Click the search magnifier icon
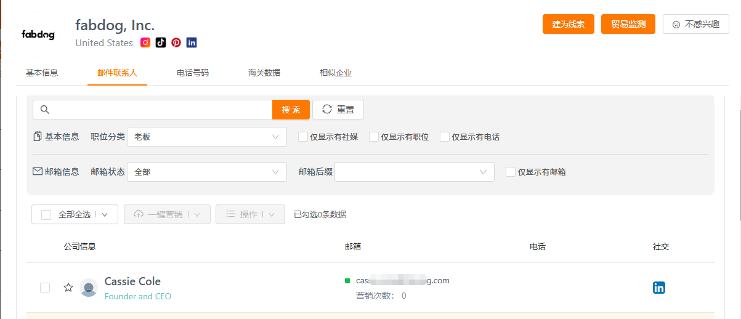This screenshot has height=319, width=741. coord(45,110)
